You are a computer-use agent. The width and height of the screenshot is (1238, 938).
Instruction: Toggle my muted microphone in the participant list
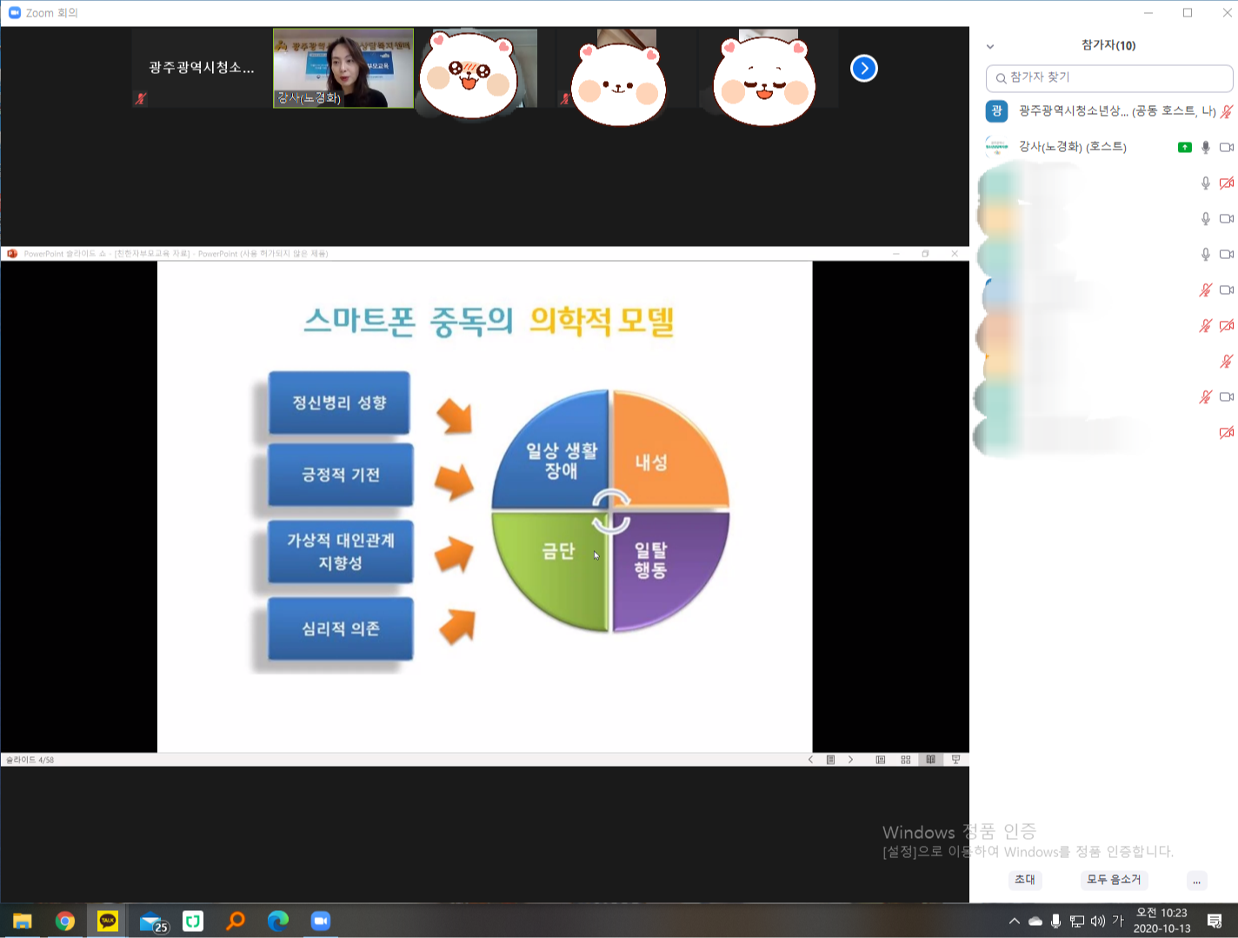coord(1226,111)
